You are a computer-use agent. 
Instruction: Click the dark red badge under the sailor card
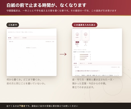77,42
